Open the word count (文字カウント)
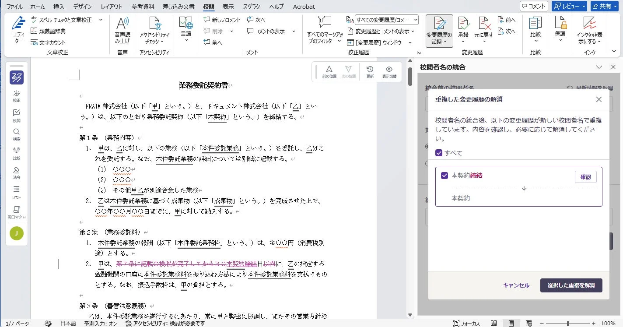Image resolution: width=623 pixels, height=327 pixels. (x=48, y=42)
